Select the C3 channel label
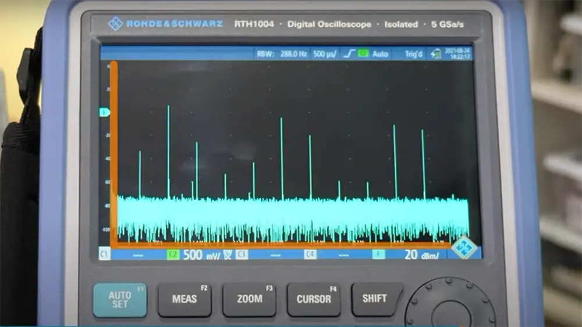 tap(242, 255)
